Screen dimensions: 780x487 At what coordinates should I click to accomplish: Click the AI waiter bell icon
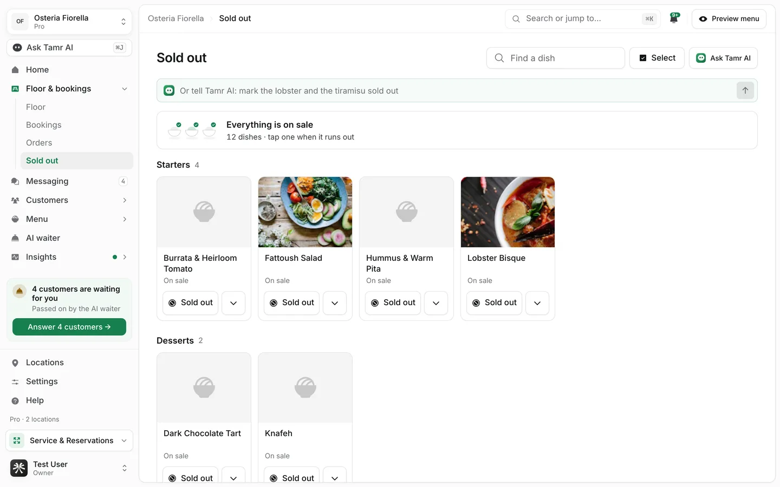click(x=15, y=238)
